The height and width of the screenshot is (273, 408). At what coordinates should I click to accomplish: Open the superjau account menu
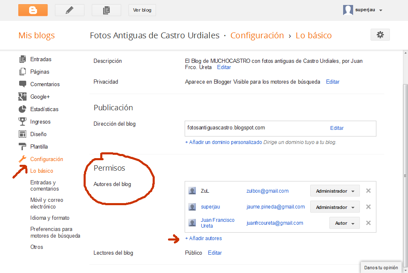(x=363, y=10)
